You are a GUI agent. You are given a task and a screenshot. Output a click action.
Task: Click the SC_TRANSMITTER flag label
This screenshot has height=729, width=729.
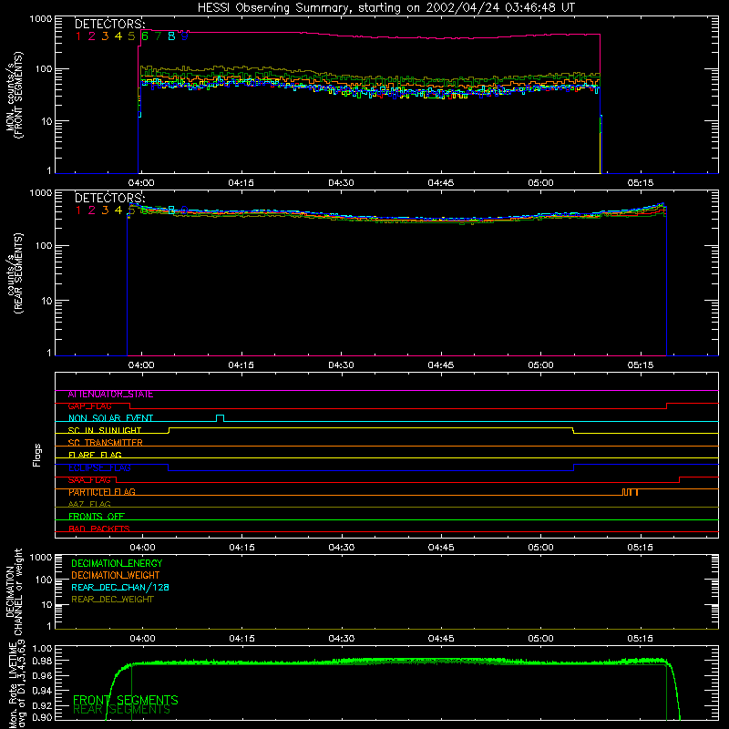tap(106, 443)
